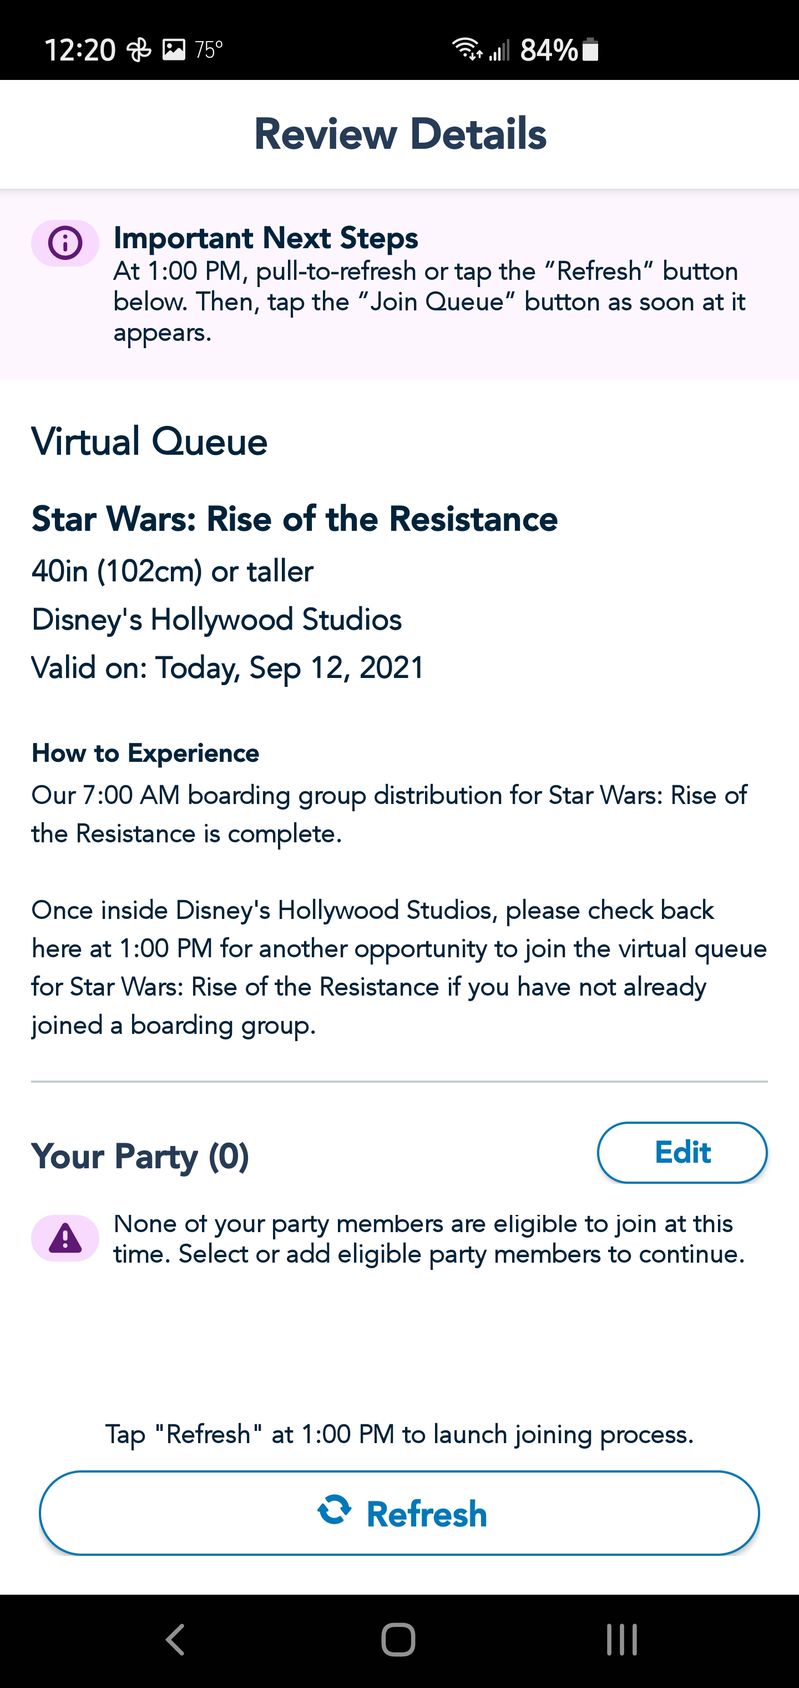Image resolution: width=799 pixels, height=1688 pixels.
Task: Tap the Your Party (0) heading
Action: (140, 1156)
